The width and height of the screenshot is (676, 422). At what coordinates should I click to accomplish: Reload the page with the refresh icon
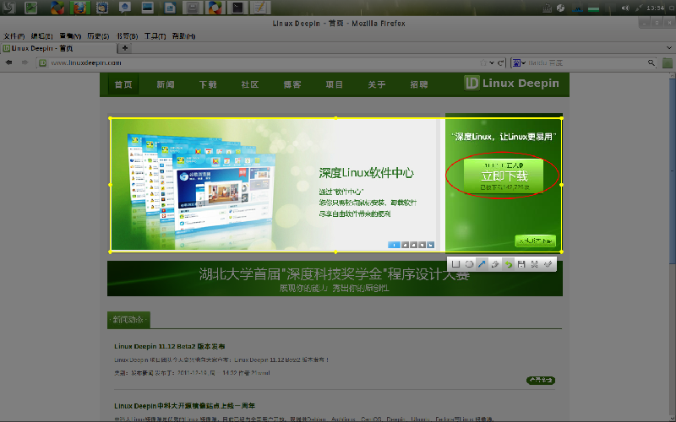pos(500,62)
